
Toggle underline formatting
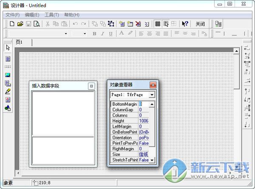[111, 34]
